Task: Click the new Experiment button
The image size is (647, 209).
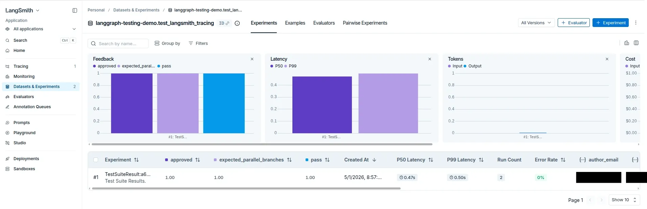Action: click(x=610, y=23)
